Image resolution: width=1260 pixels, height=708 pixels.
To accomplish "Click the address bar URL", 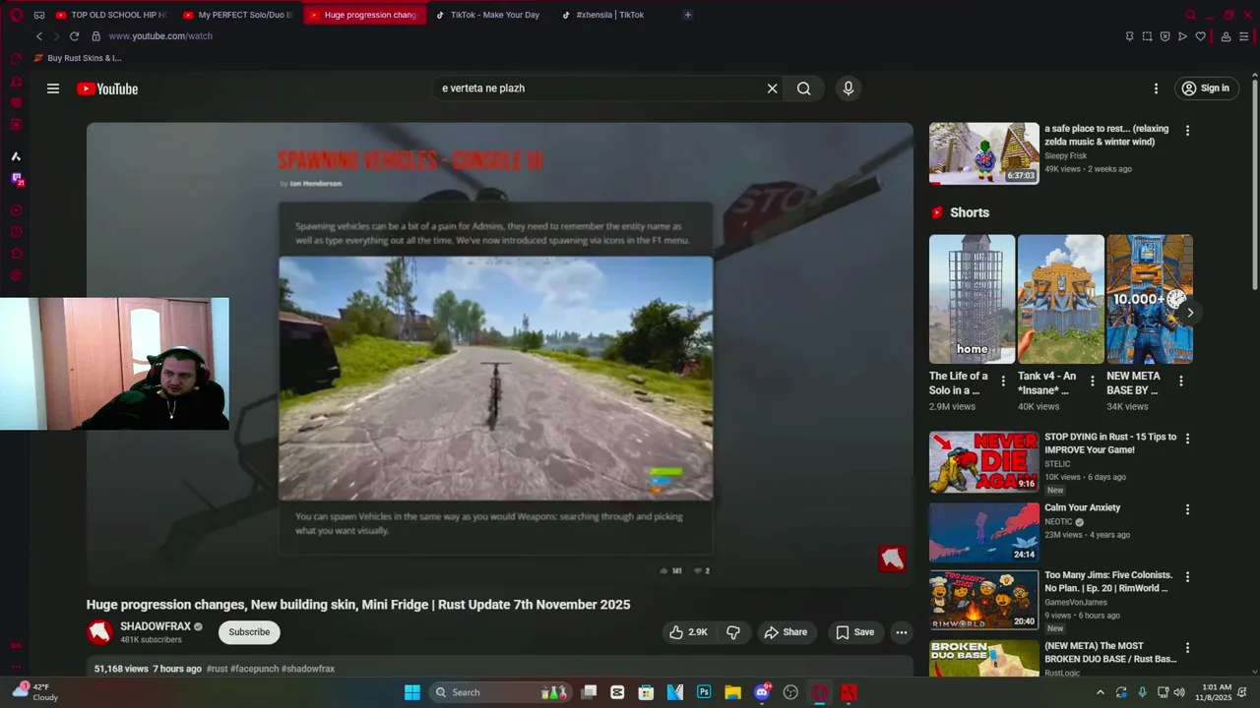I will pos(160,36).
